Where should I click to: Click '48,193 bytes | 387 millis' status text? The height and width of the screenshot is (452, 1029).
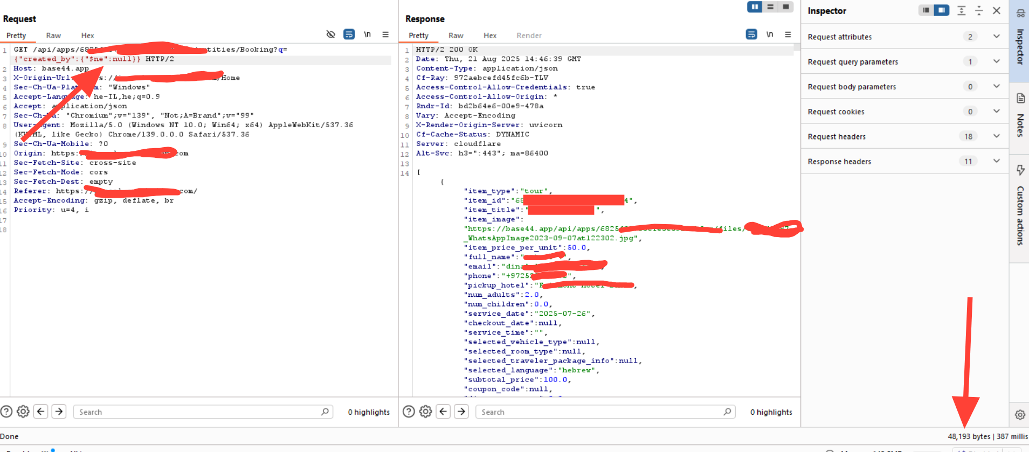987,436
